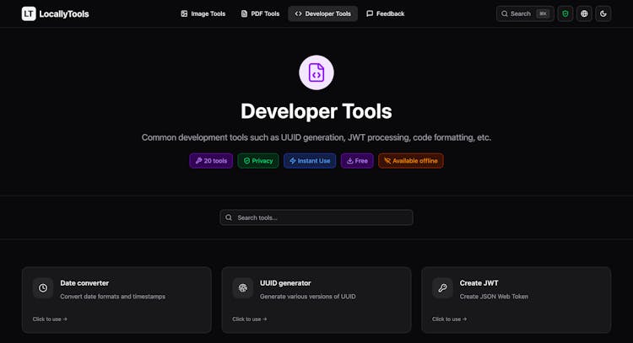The height and width of the screenshot is (343, 633).
Task: Click the Image Tools picture icon
Action: [x=184, y=13]
